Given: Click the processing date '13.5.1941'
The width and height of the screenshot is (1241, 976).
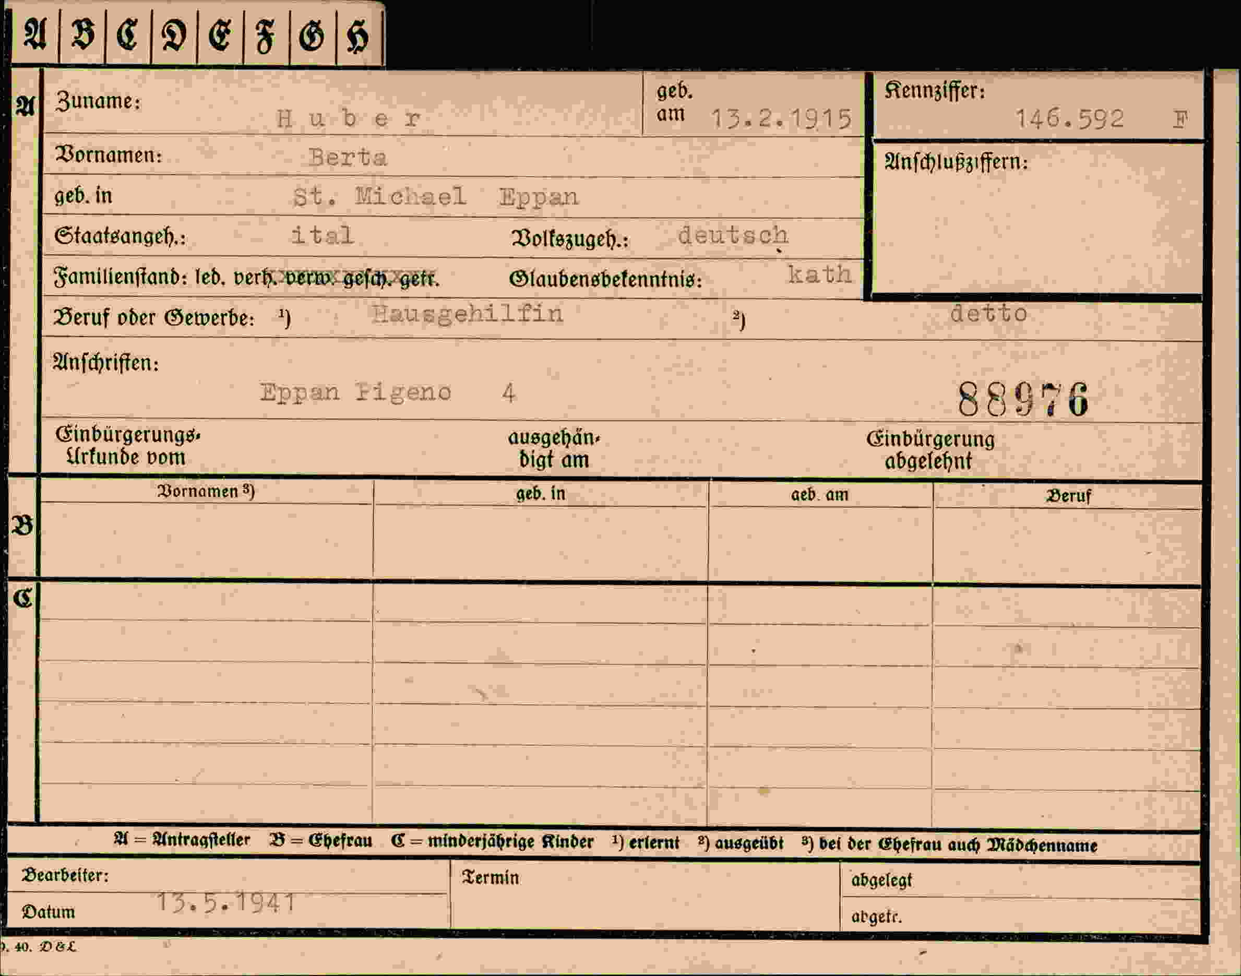Looking at the screenshot, I should [226, 902].
